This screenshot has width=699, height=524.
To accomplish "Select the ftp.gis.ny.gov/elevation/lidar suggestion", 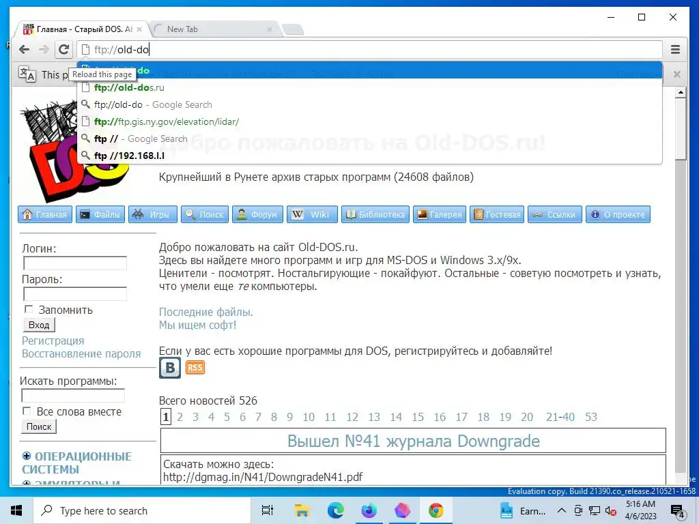I will pyautogui.click(x=369, y=121).
